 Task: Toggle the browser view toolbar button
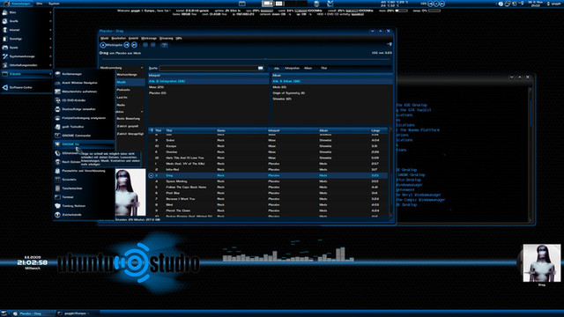(x=165, y=45)
